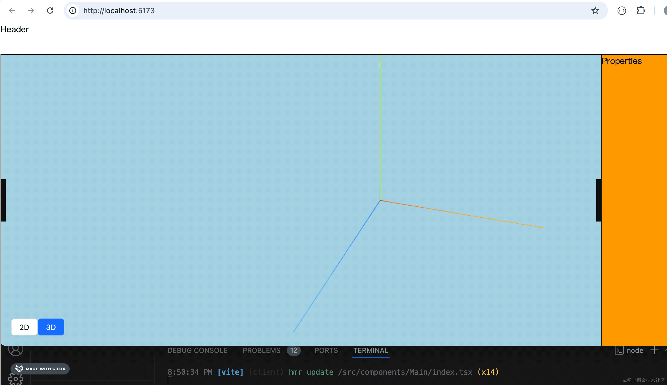Open the DEBUG CONSOLE tab
This screenshot has width=667, height=385.
coord(197,350)
